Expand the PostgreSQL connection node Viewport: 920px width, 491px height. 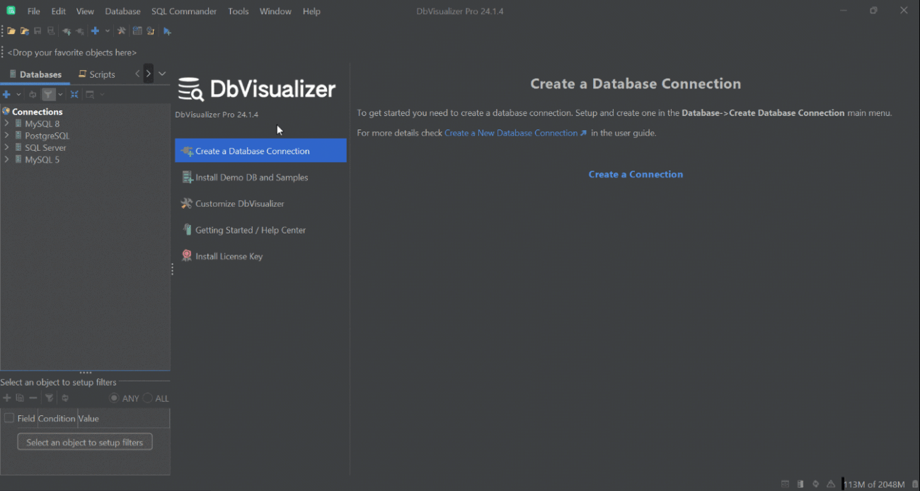click(6, 136)
